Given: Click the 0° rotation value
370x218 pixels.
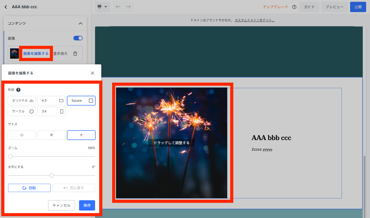Looking at the screenshot, I should click(94, 167).
